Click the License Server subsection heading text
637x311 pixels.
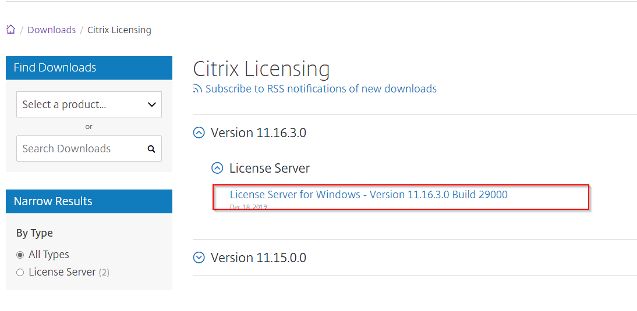pyautogui.click(x=270, y=168)
